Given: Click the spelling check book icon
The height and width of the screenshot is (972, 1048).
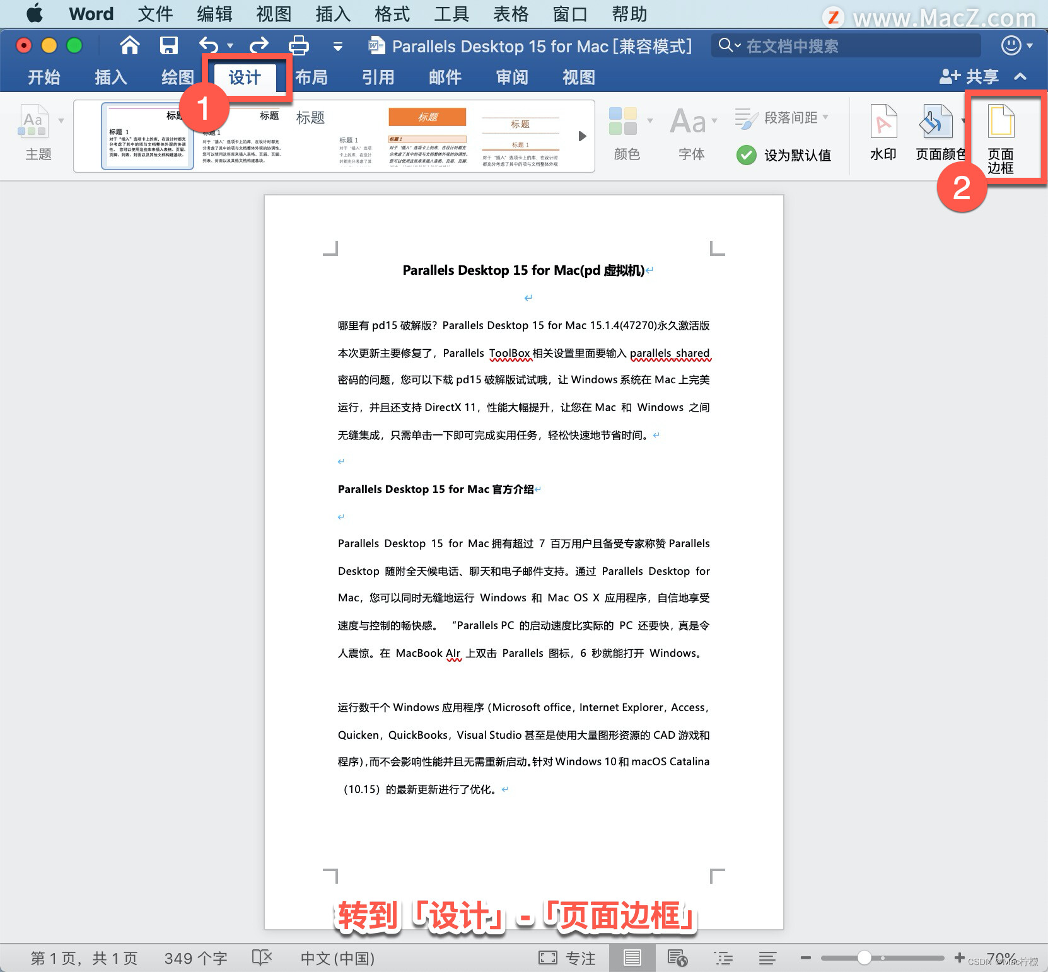Looking at the screenshot, I should click(262, 958).
